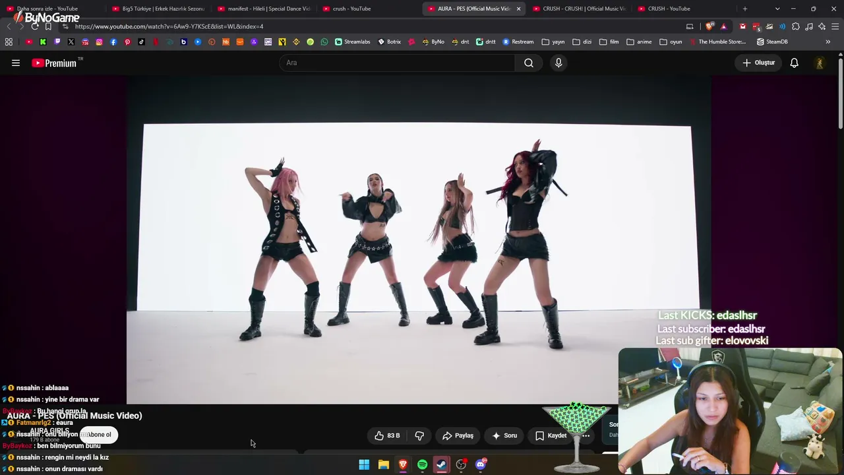The width and height of the screenshot is (844, 475).
Task: Switch to Big5 Türkiye browser tab
Action: pos(158,9)
